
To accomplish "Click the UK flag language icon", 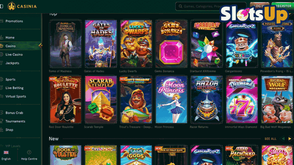I will (6, 153).
